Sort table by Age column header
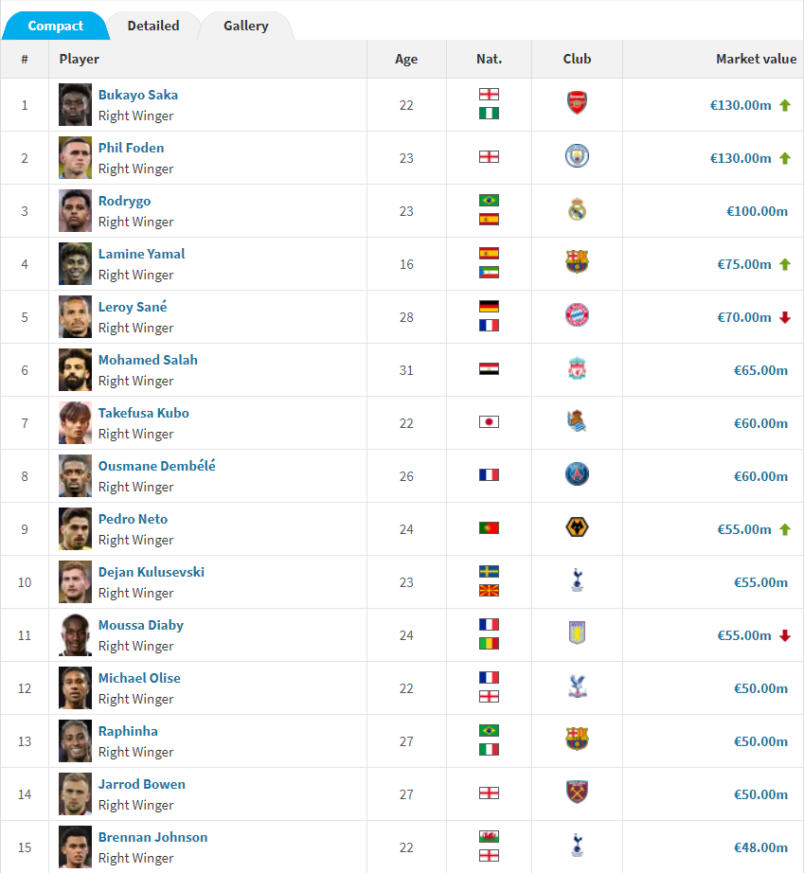Image resolution: width=804 pixels, height=873 pixels. click(x=406, y=59)
